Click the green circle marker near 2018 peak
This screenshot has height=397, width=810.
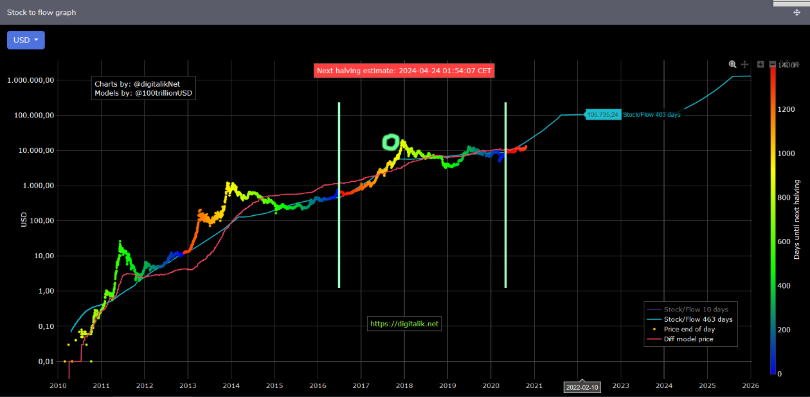390,142
